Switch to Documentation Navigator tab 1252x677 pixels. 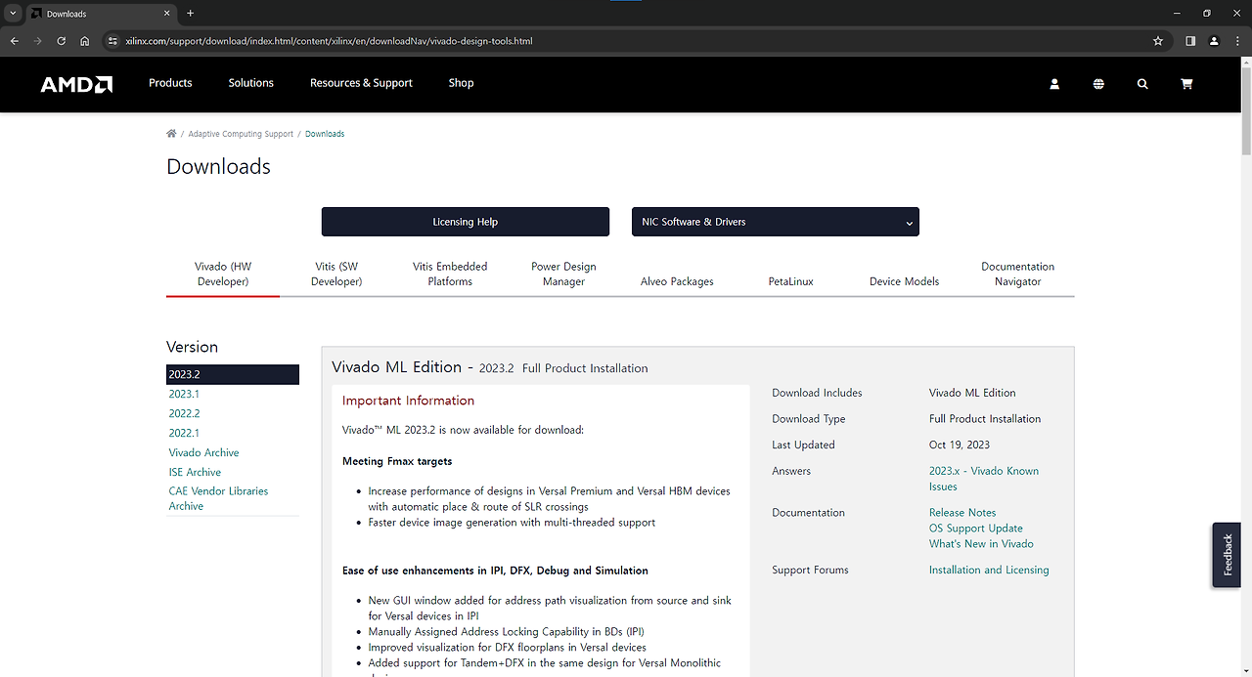point(1017,274)
